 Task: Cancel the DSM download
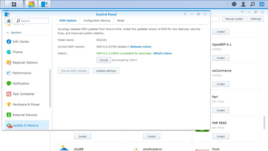coord(104,60)
